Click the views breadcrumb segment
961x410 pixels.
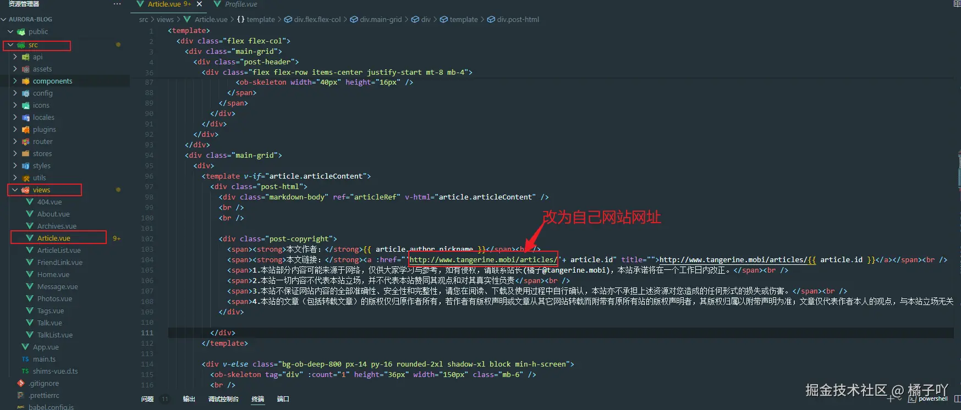pyautogui.click(x=165, y=19)
